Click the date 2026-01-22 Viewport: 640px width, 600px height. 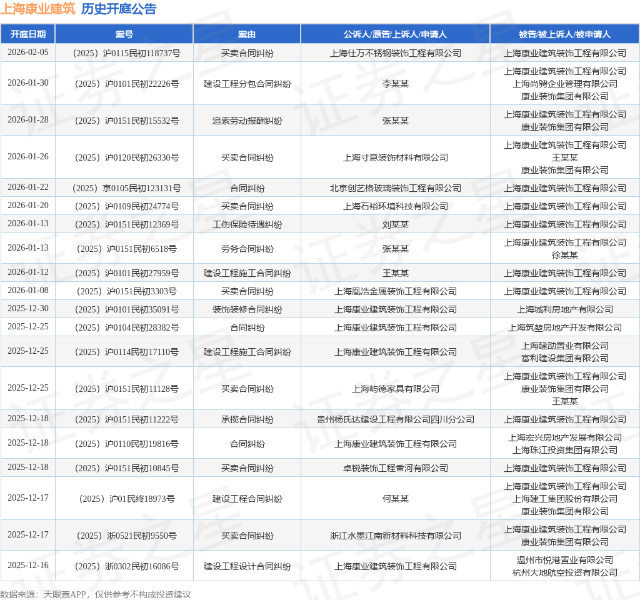27,187
